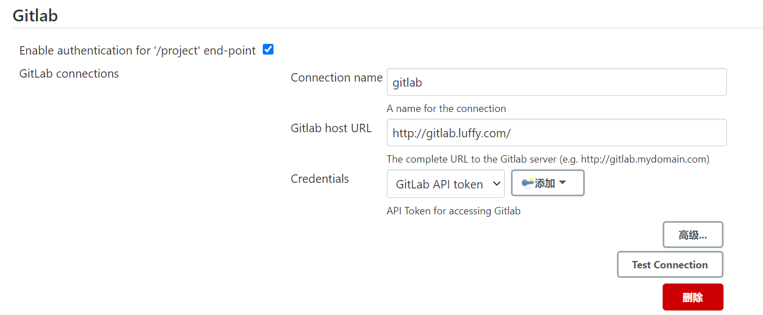Screen dimensions: 763x315
Task: Click the 添加 text on the add-credentials button
Action: coord(545,183)
